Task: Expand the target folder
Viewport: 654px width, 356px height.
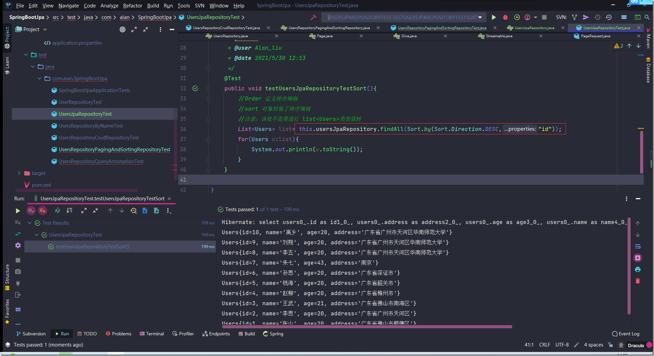Action: click(19, 173)
